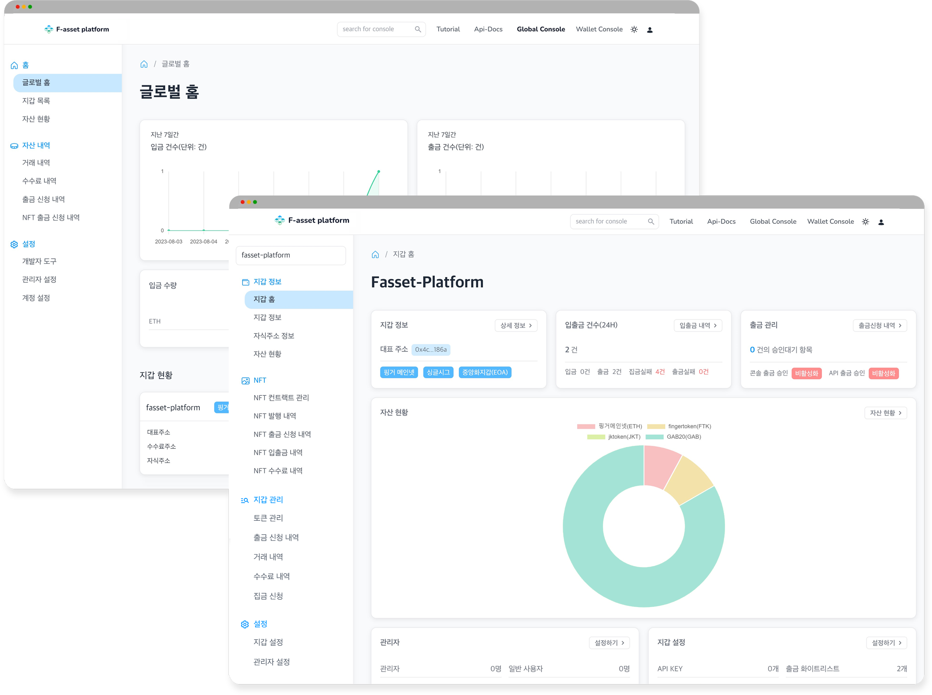
Task: Click 지갑 정보 wallet icon in front sidebar
Action: [x=246, y=282]
